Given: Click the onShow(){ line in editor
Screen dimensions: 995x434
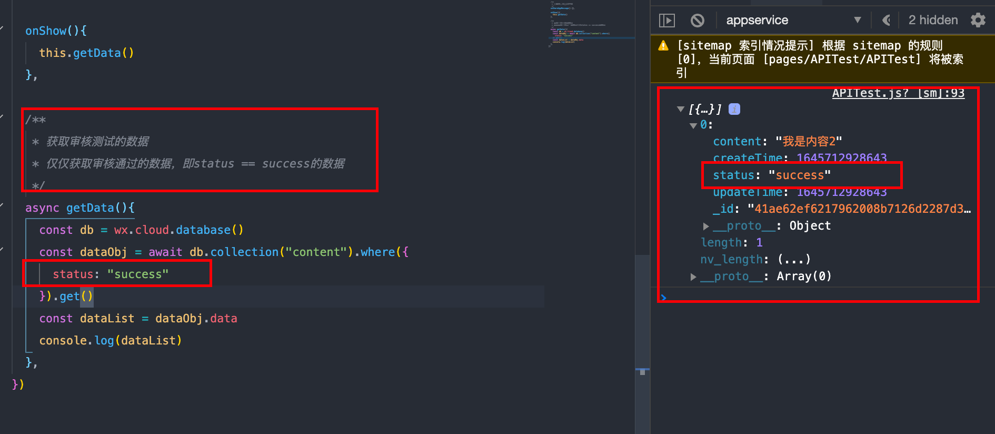Looking at the screenshot, I should click(x=56, y=31).
